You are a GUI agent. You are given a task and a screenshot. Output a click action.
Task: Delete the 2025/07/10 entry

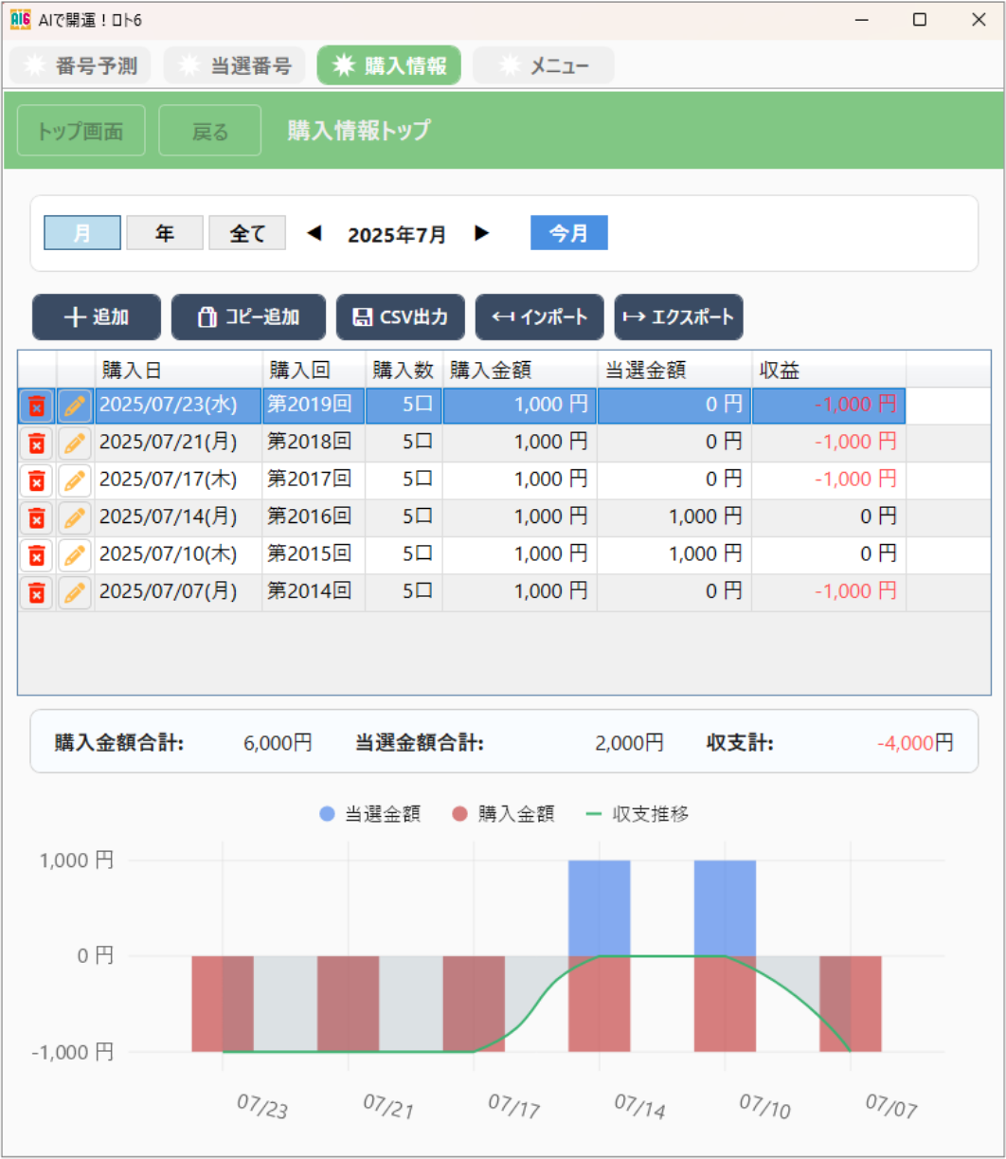[35, 554]
